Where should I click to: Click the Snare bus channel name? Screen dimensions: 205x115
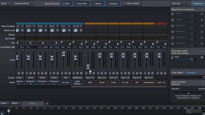tap(102, 82)
